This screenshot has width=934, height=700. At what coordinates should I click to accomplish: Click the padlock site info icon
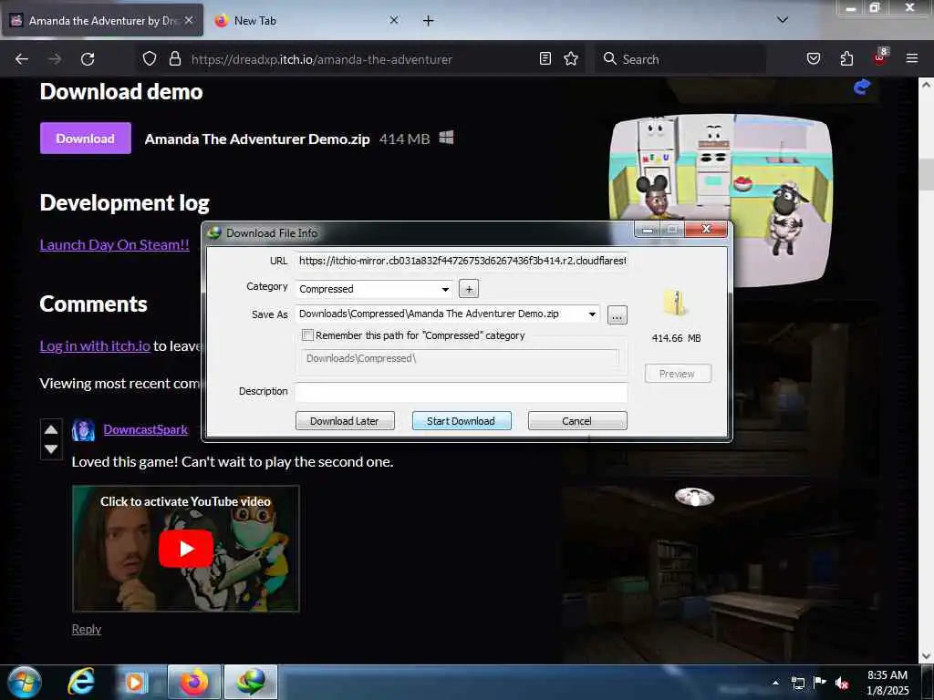(x=174, y=58)
